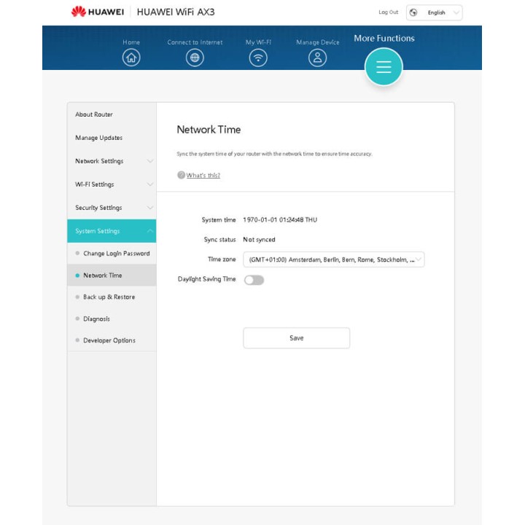
Task: Click the language globe icon
Action: tap(413, 12)
